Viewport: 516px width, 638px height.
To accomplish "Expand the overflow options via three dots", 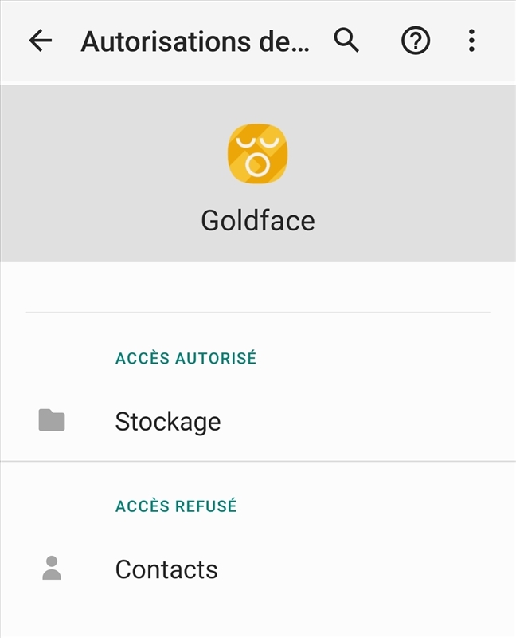I will click(471, 39).
